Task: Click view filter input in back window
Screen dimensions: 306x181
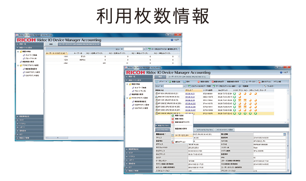Action: coord(133,49)
